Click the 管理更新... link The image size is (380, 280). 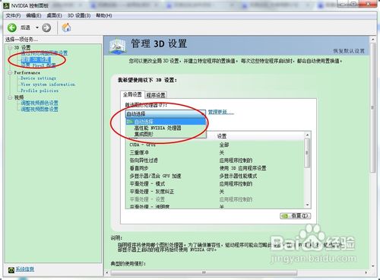[x=221, y=112]
